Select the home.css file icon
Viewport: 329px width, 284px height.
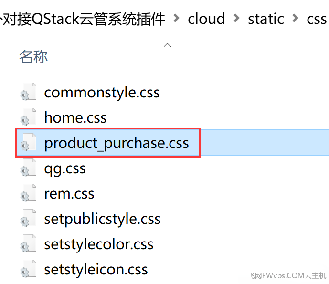pyautogui.click(x=28, y=117)
